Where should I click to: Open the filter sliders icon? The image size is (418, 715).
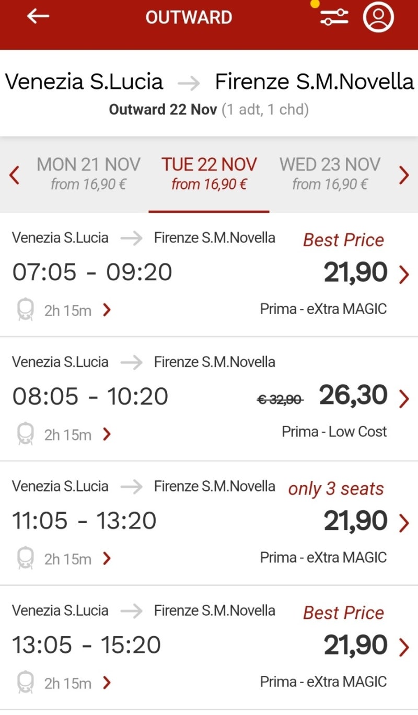pos(334,17)
